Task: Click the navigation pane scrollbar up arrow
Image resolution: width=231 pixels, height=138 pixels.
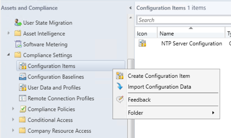Action: (131, 18)
